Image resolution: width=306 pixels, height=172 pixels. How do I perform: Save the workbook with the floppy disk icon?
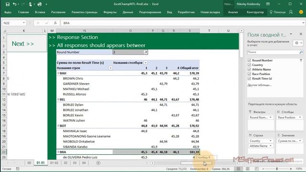click(x=8, y=4)
